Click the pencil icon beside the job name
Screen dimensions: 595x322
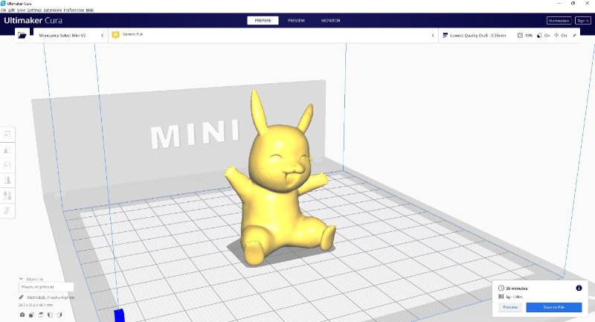pyautogui.click(x=22, y=297)
